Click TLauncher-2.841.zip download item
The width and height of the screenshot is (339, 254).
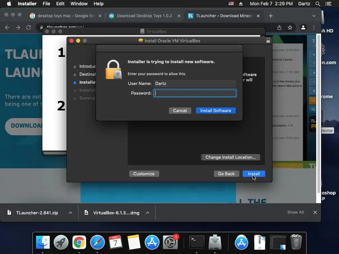click(37, 213)
